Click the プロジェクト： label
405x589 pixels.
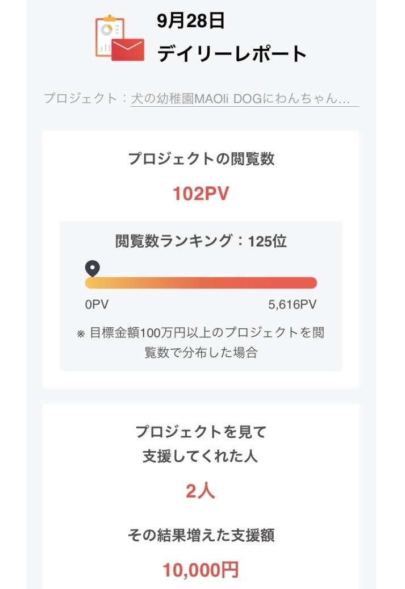pos(86,98)
